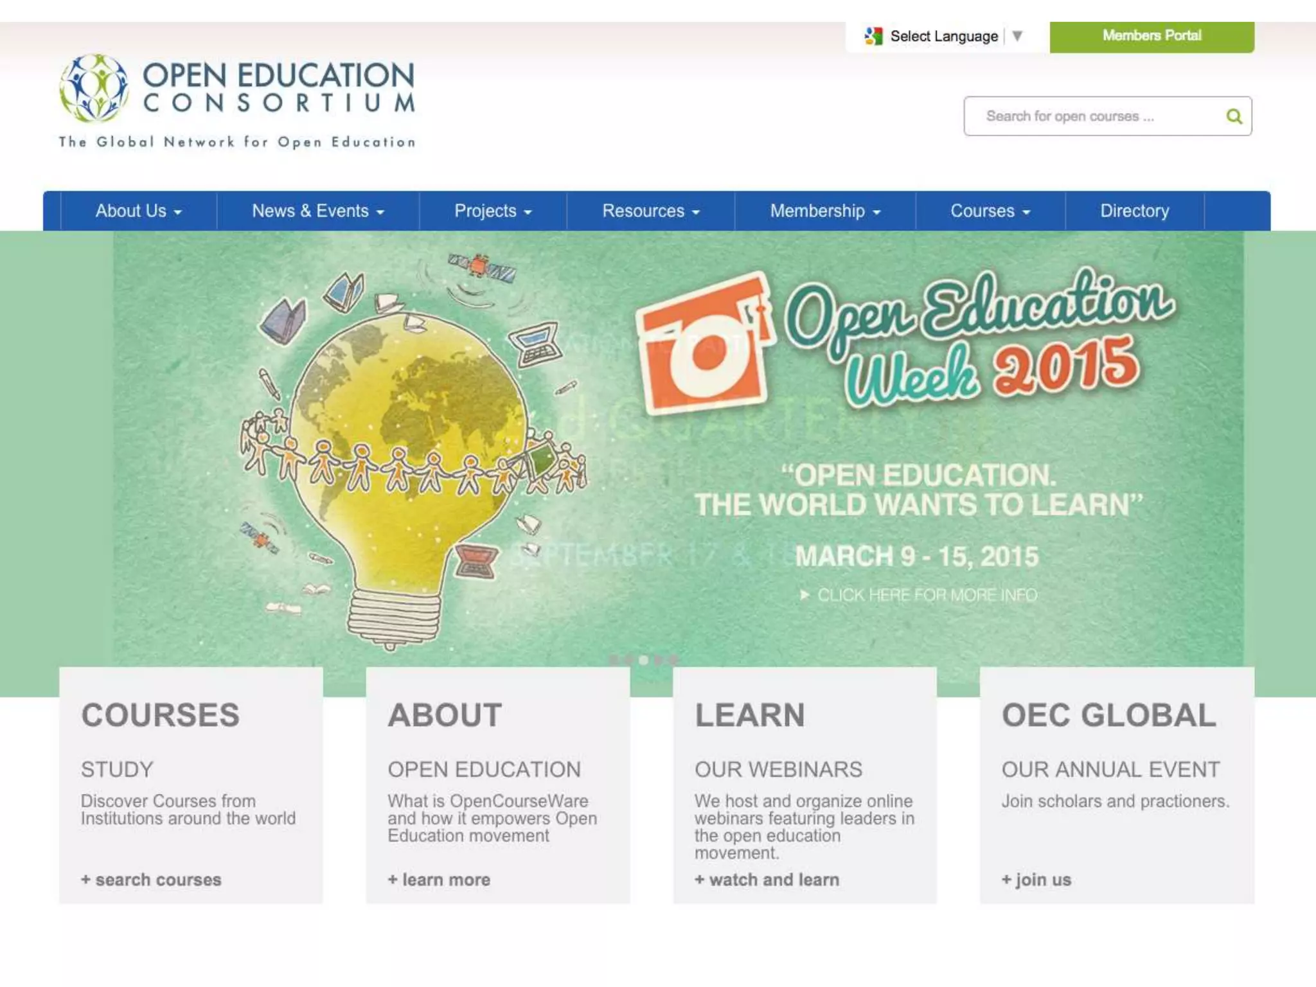Click the green search magnifier icon
This screenshot has width=1316, height=987.
coord(1233,116)
